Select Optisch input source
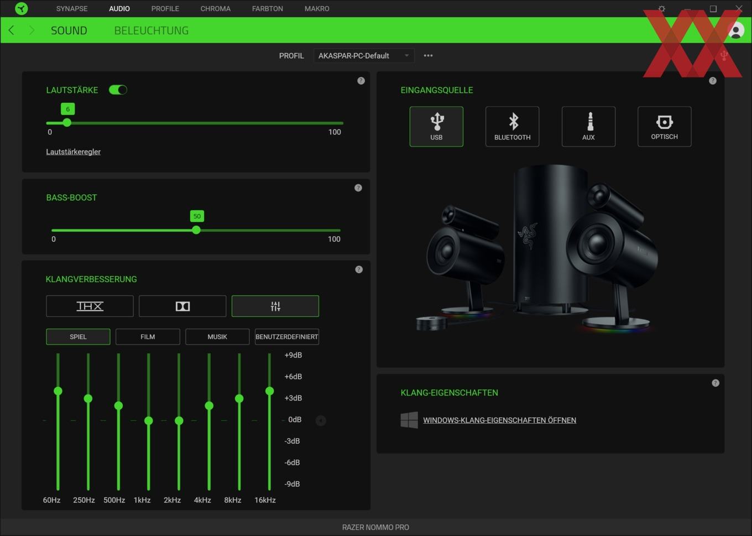The width and height of the screenshot is (752, 536). point(664,127)
